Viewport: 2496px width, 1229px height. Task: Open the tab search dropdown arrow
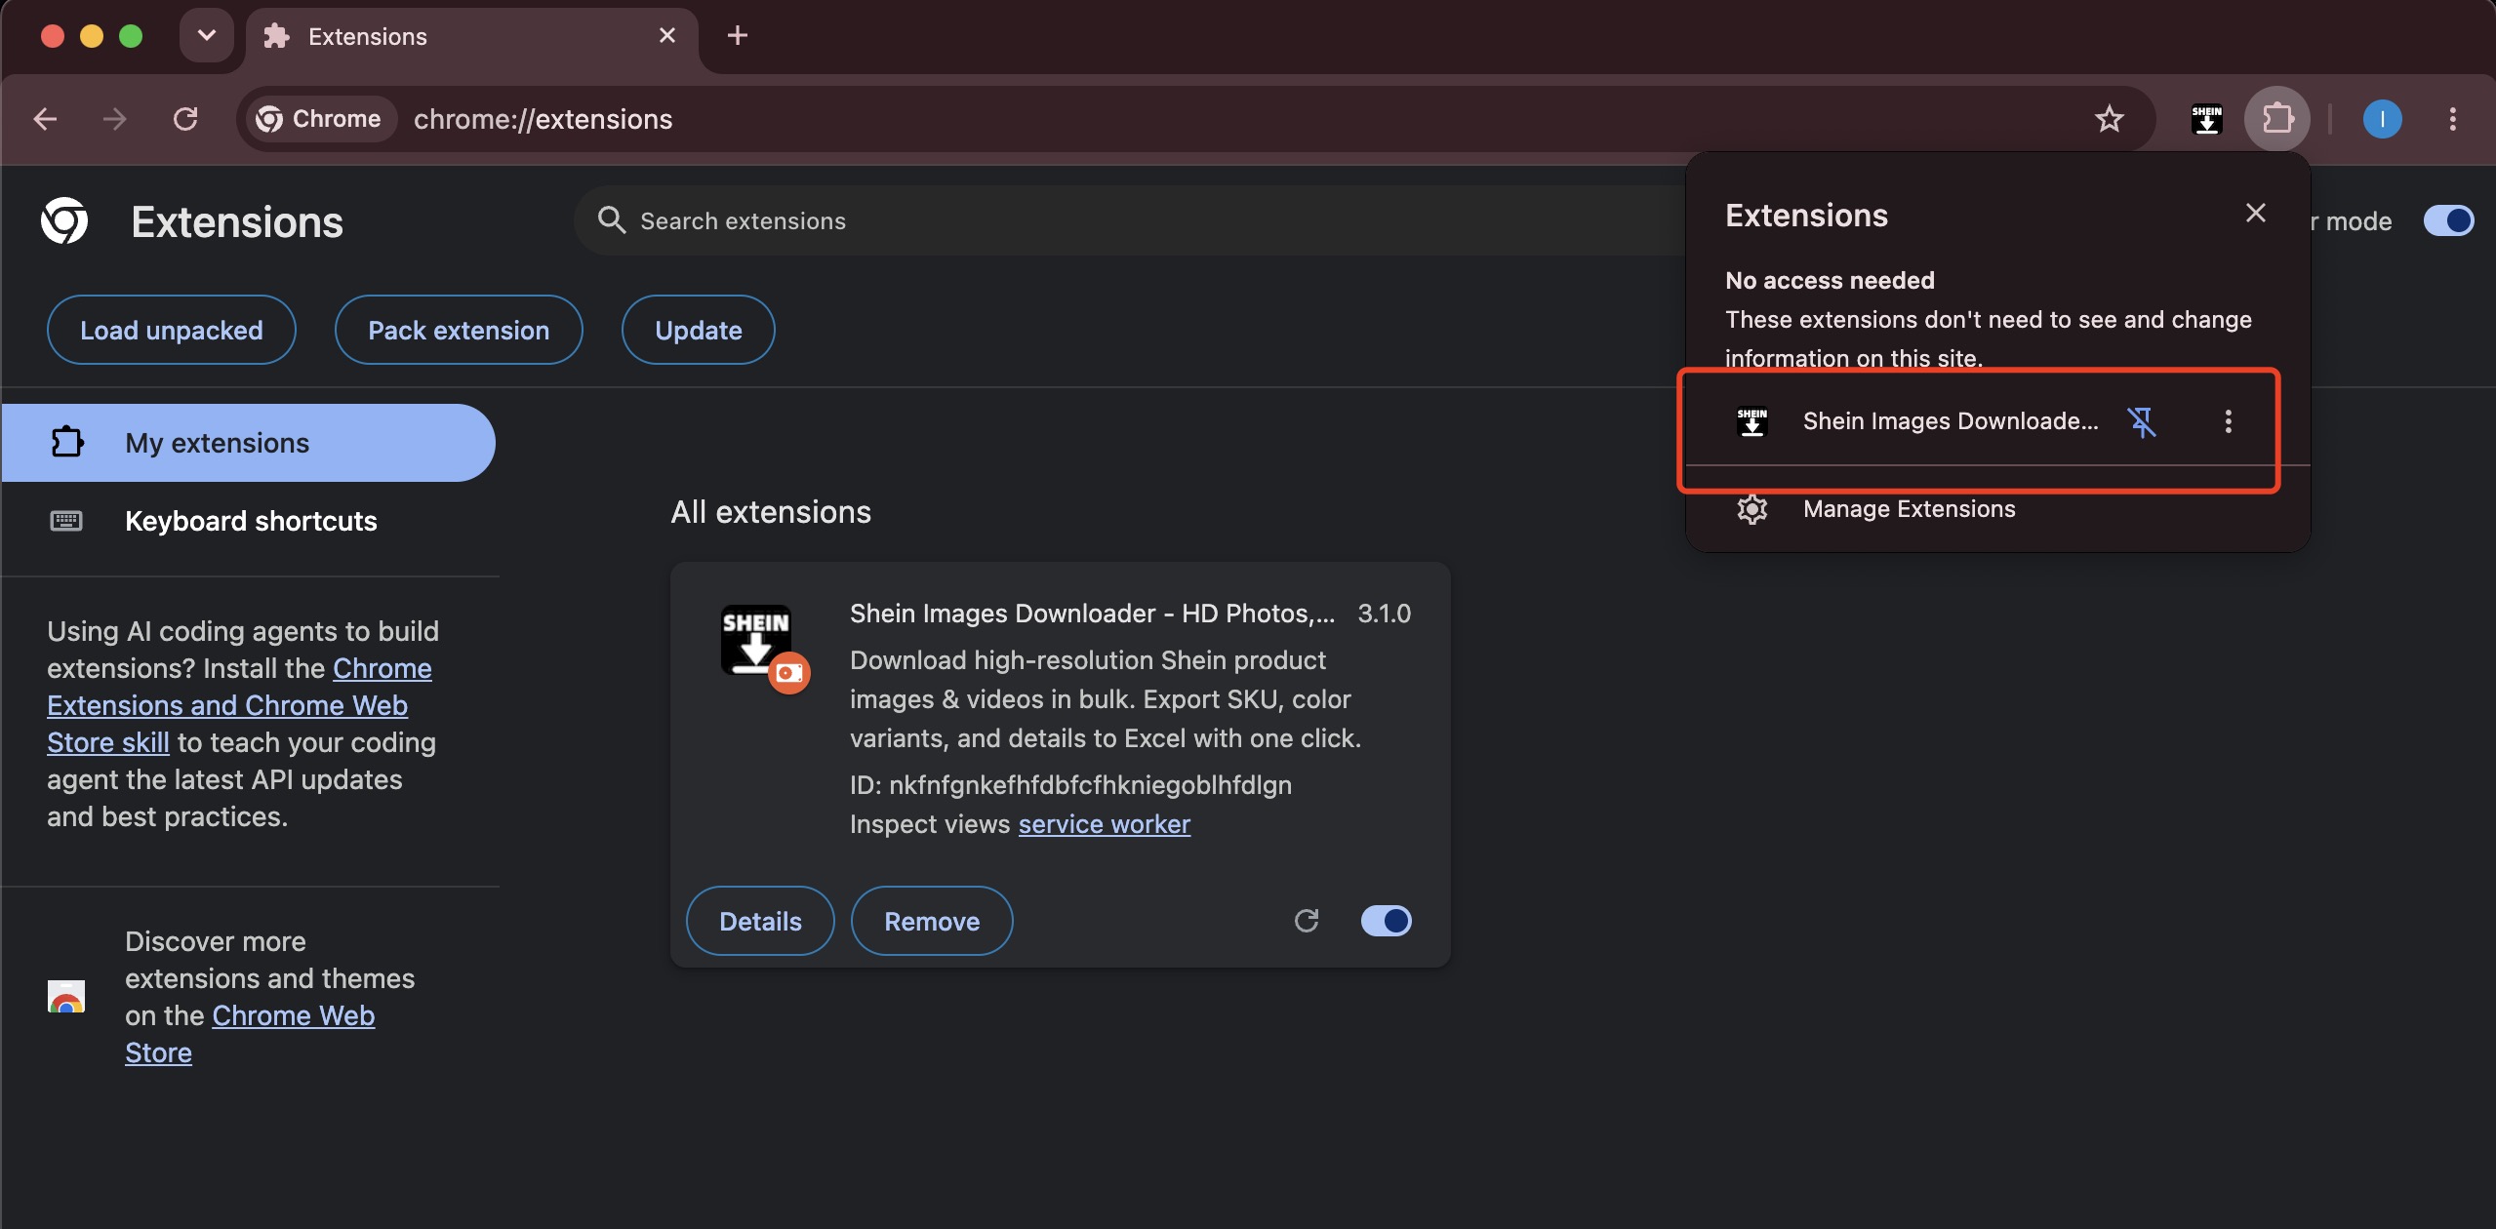[x=206, y=36]
